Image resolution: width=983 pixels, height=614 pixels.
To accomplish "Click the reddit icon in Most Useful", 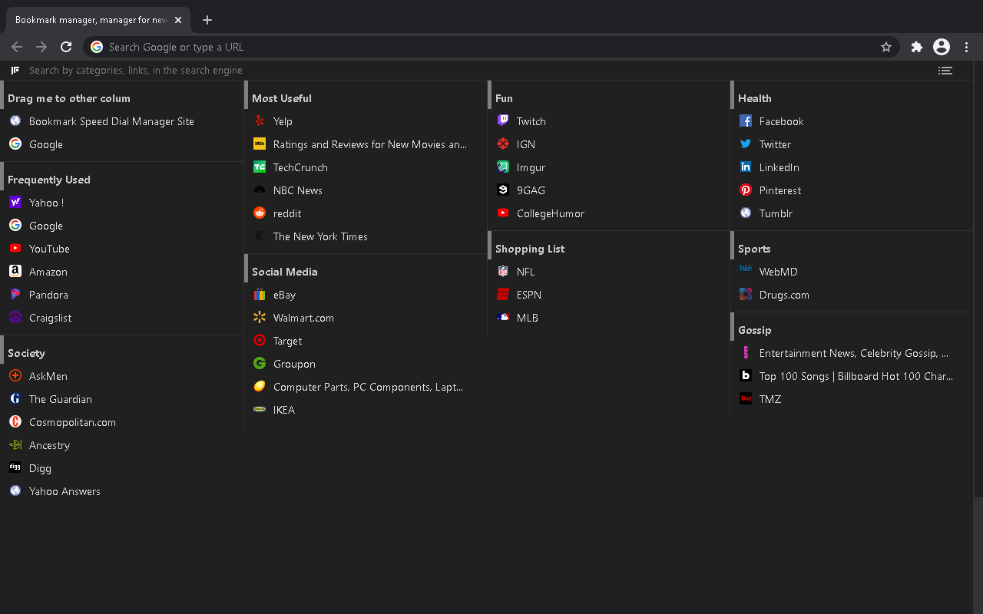I will 260,213.
